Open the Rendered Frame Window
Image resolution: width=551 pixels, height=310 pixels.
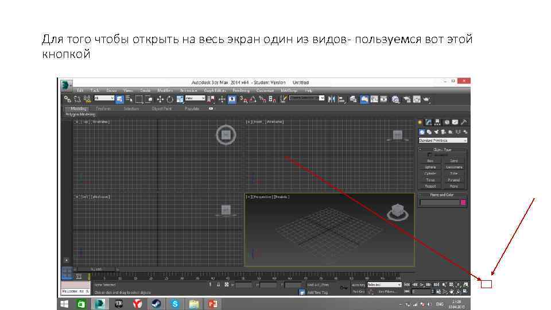click(417, 99)
